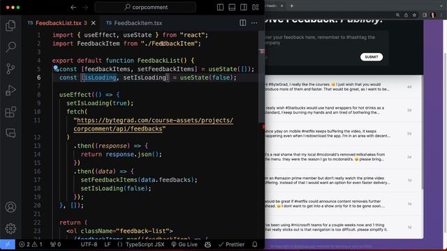Bookmark this page with the star icon
This screenshot has width=447, height=251.
[414, 15]
